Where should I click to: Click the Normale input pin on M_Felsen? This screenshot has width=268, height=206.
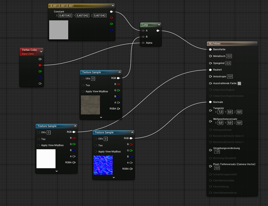pos(210,102)
